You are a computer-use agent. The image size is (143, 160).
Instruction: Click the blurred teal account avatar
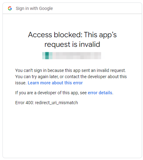click(47, 56)
